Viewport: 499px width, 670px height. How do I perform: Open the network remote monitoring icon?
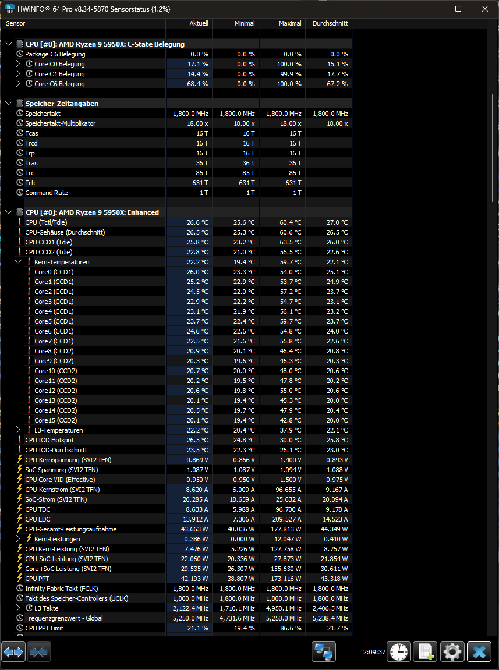point(324,652)
